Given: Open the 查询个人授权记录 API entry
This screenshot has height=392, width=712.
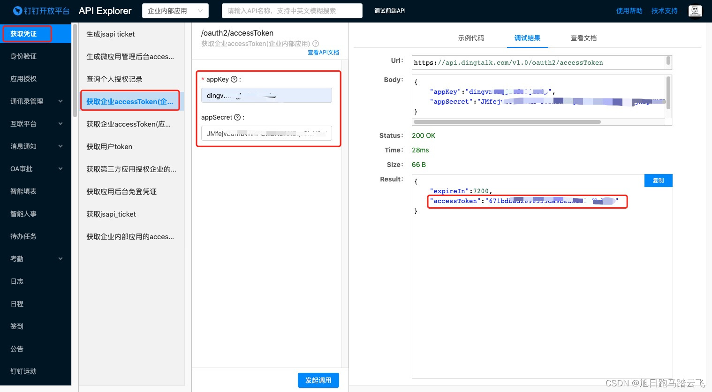Looking at the screenshot, I should tap(131, 79).
